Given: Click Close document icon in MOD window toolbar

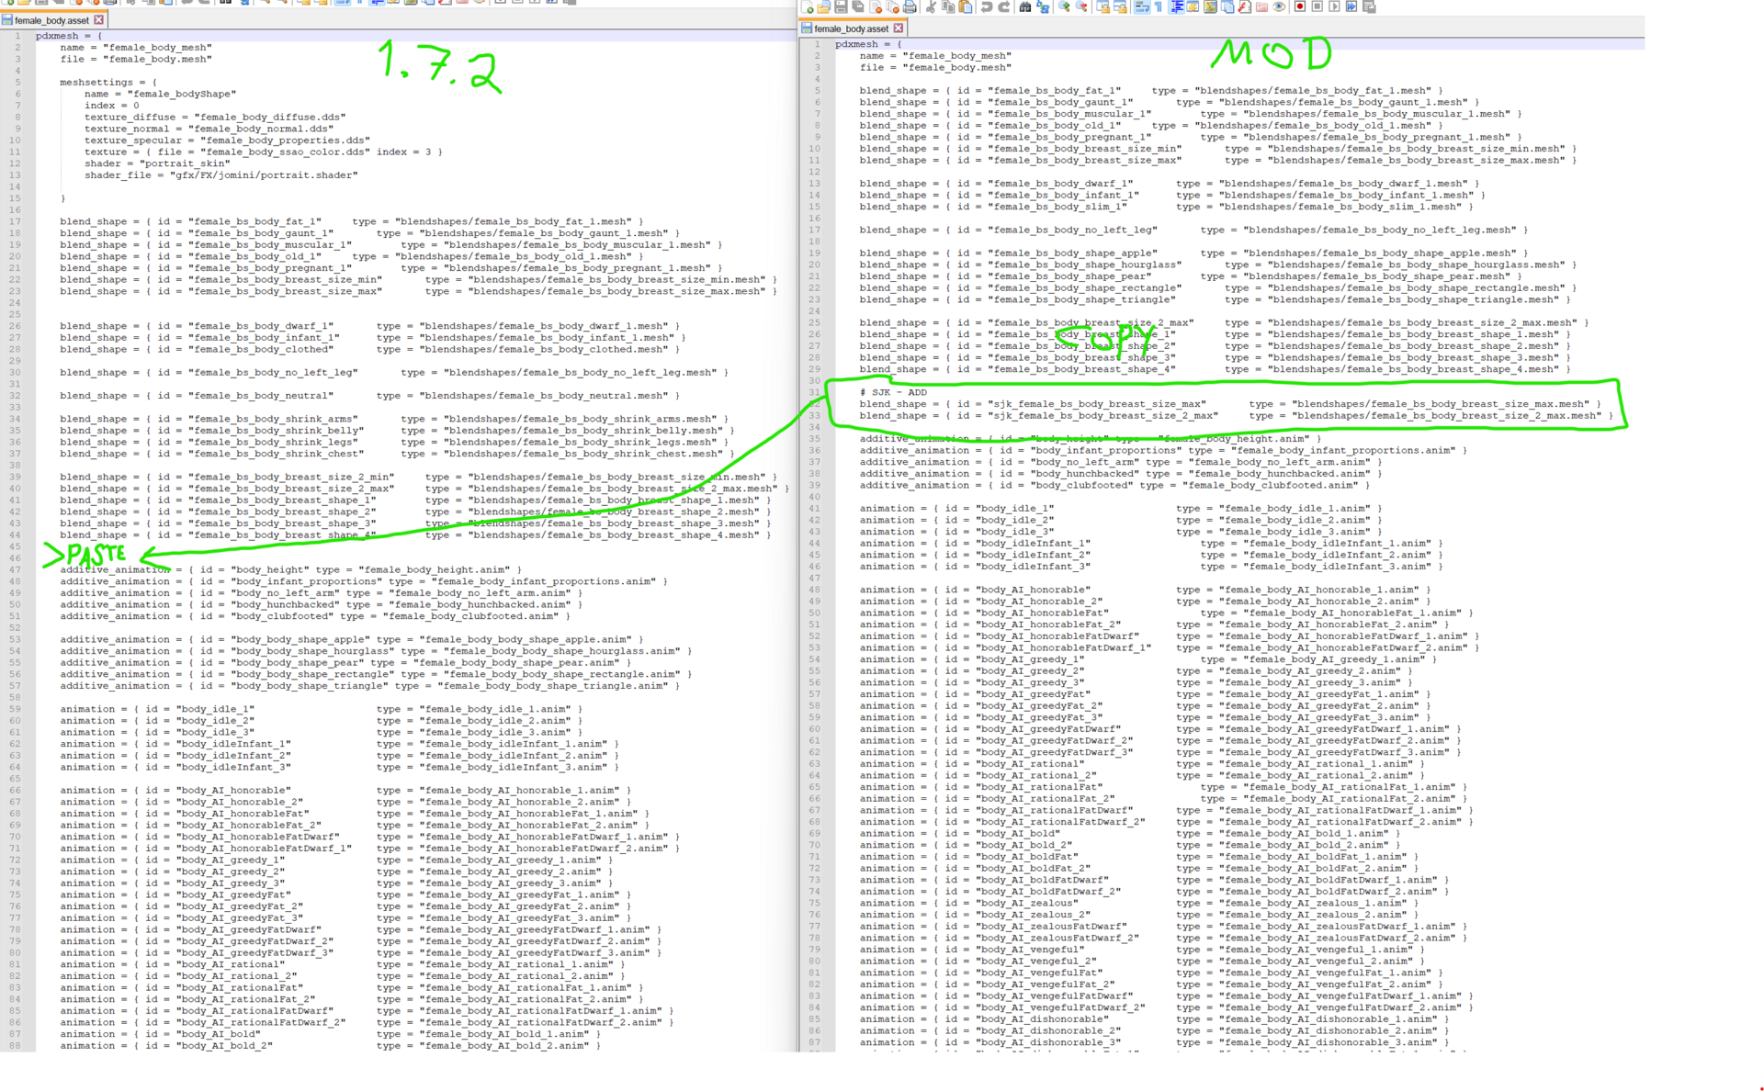Looking at the screenshot, I should coord(876,6).
